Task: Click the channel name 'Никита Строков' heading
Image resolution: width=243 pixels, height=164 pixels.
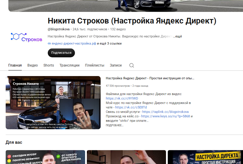Action: point(132,21)
